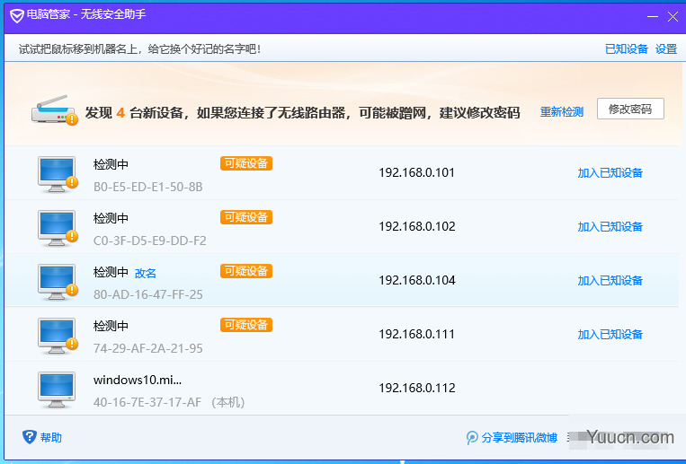The width and height of the screenshot is (686, 464).
Task: Open 已知设备 list
Action: click(626, 49)
